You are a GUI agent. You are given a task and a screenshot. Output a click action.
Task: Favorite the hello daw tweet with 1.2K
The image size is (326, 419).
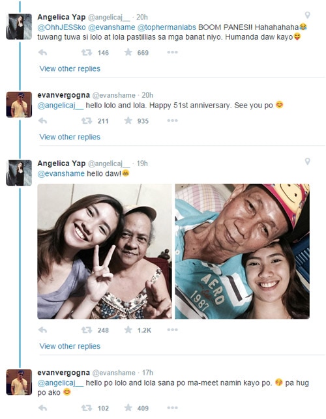(128, 330)
